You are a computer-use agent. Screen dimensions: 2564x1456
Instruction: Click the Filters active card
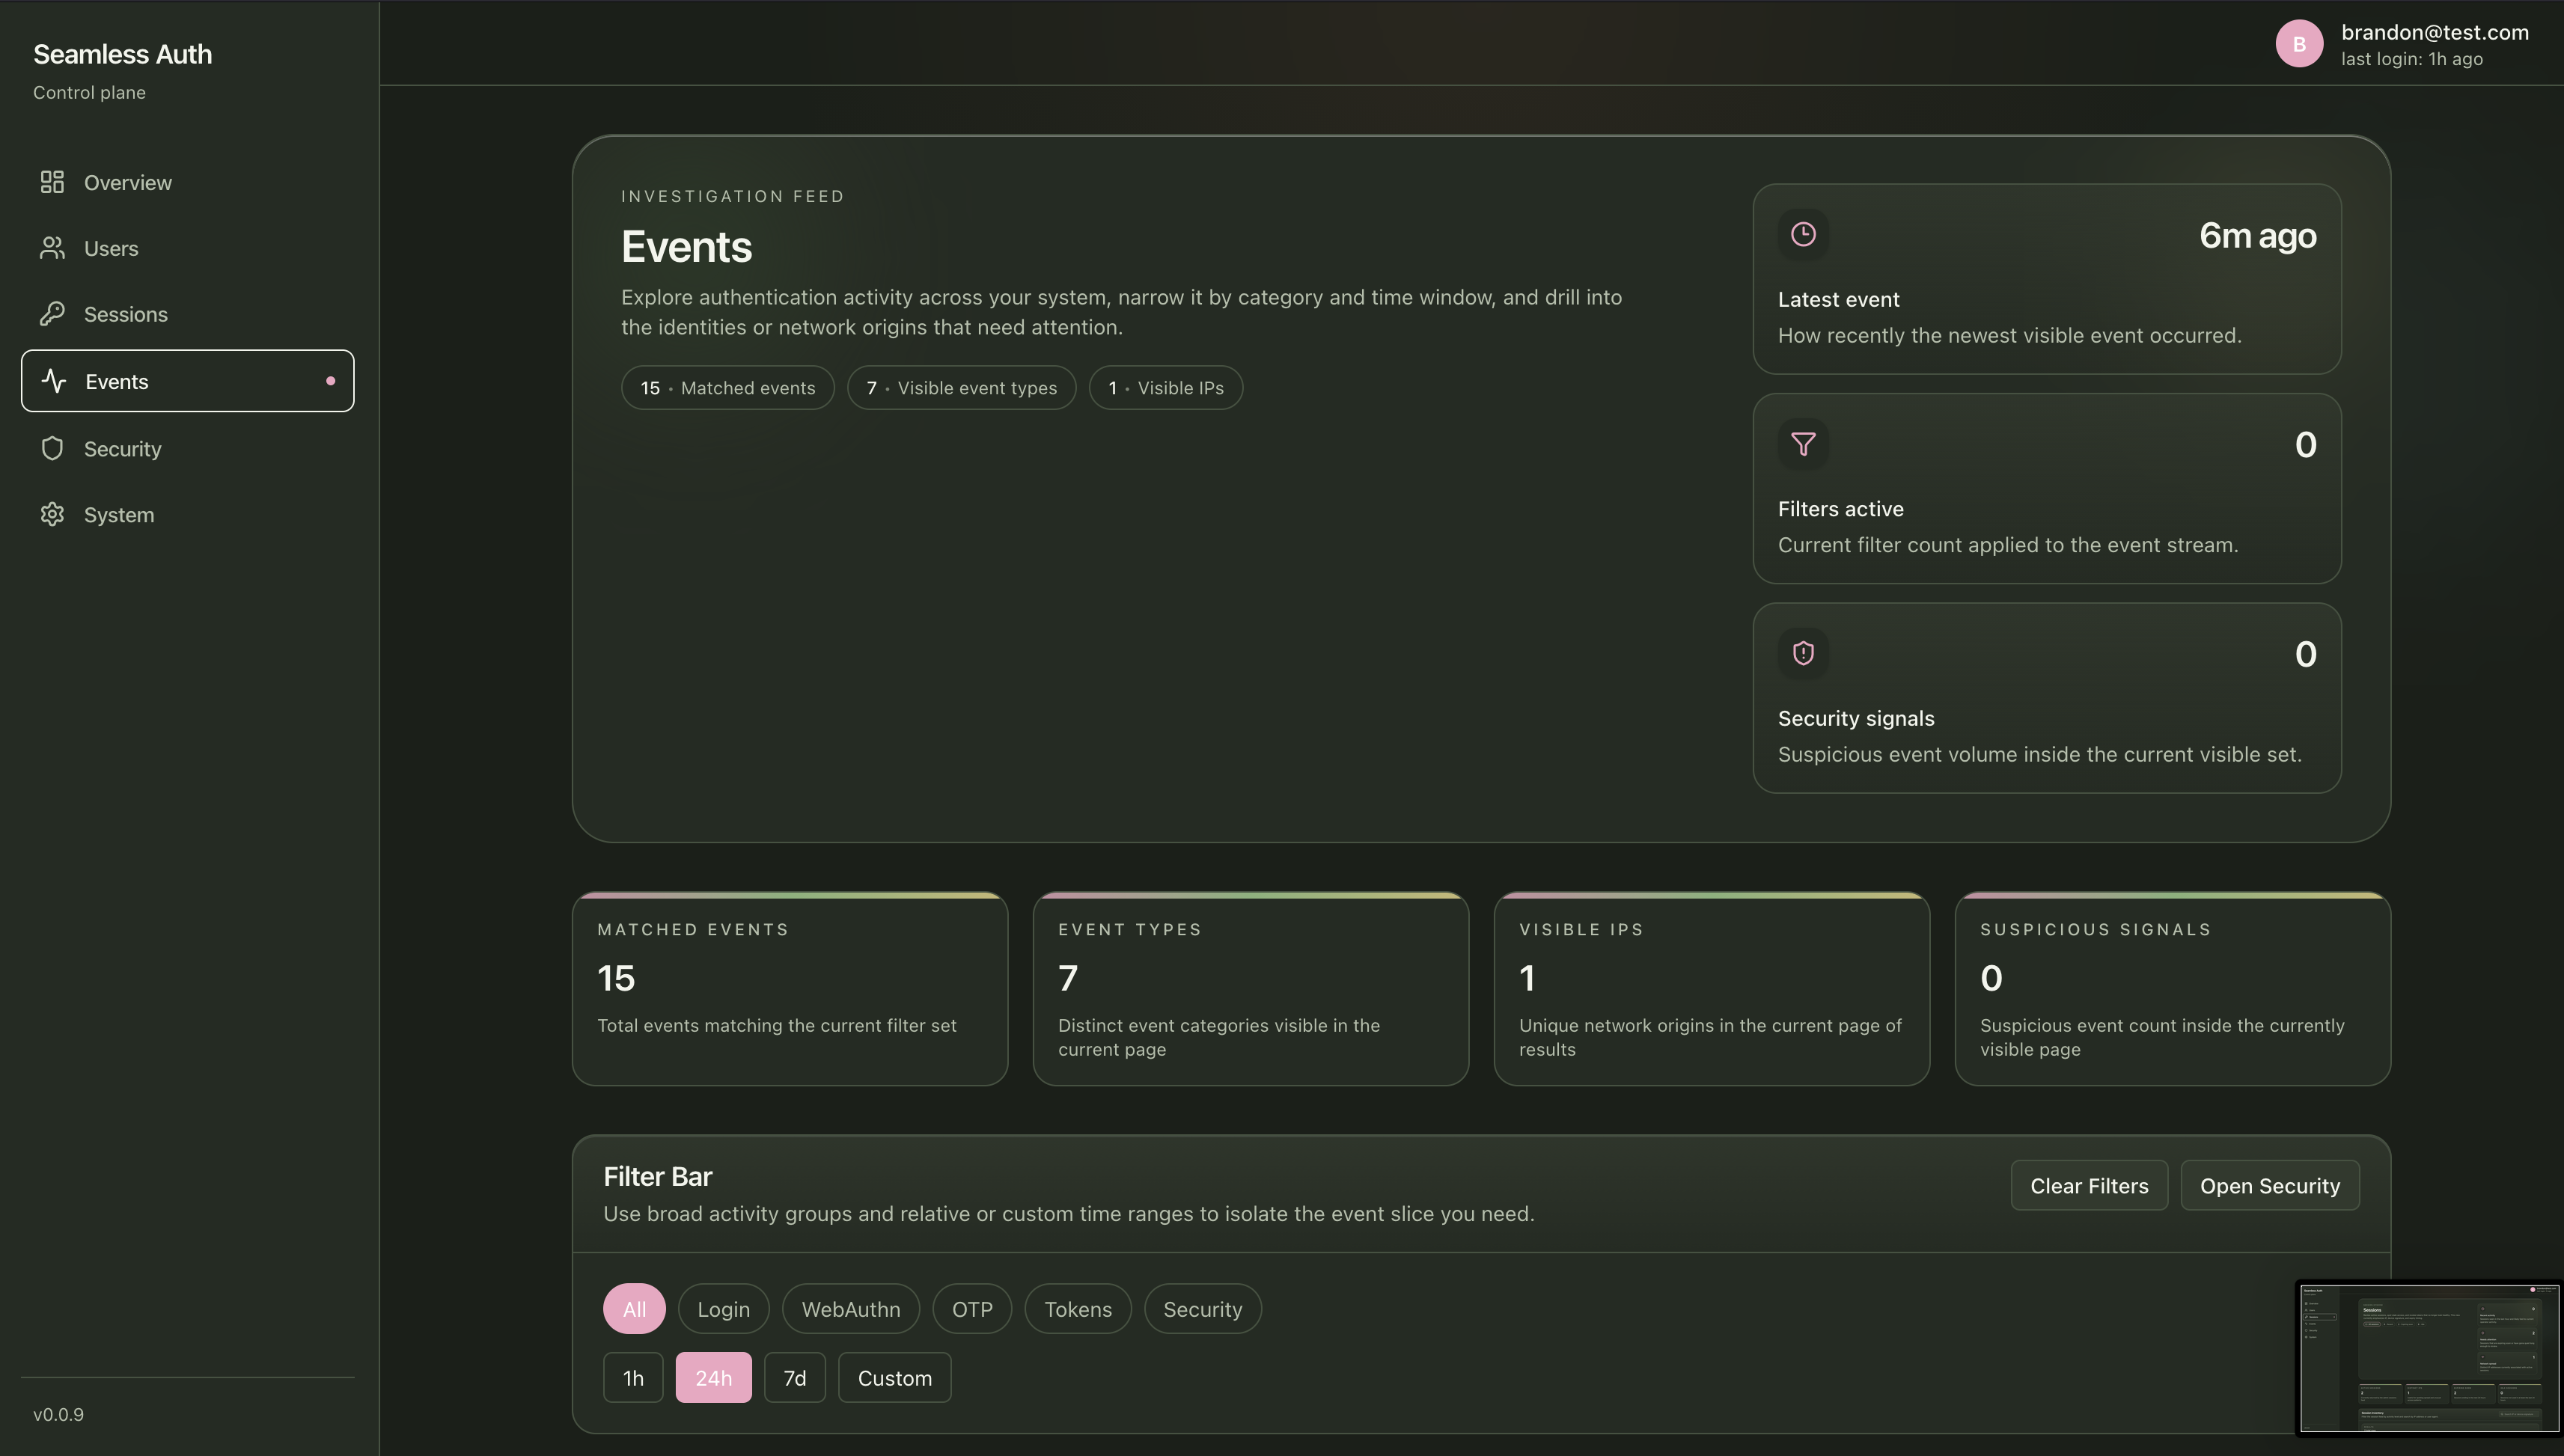(x=2047, y=489)
